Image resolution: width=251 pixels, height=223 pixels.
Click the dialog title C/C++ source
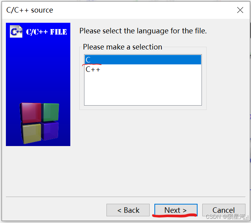pyautogui.click(x=29, y=10)
